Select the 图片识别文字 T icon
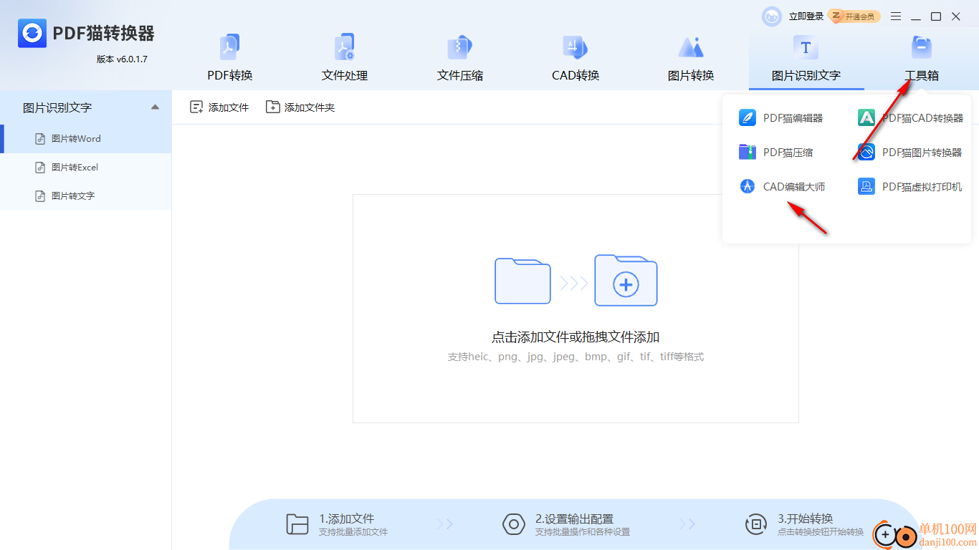The height and width of the screenshot is (550, 979). [x=806, y=47]
